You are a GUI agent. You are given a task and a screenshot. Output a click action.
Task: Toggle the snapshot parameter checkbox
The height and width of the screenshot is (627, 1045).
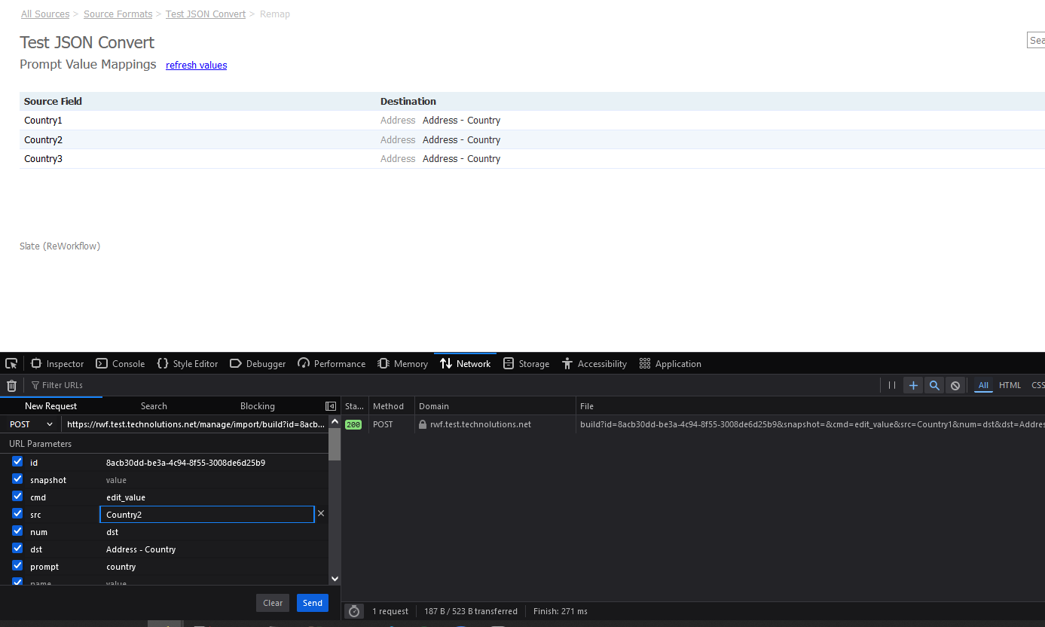[17, 479]
